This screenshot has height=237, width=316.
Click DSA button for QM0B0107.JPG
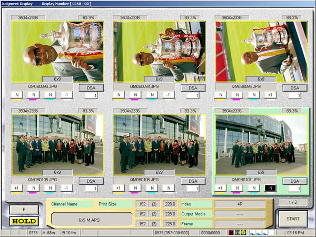point(295,181)
